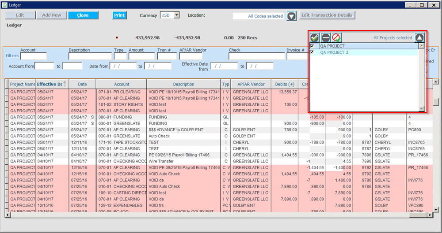442x233 pixels.
Task: Focus the Description filter field
Action: [x=90, y=56]
